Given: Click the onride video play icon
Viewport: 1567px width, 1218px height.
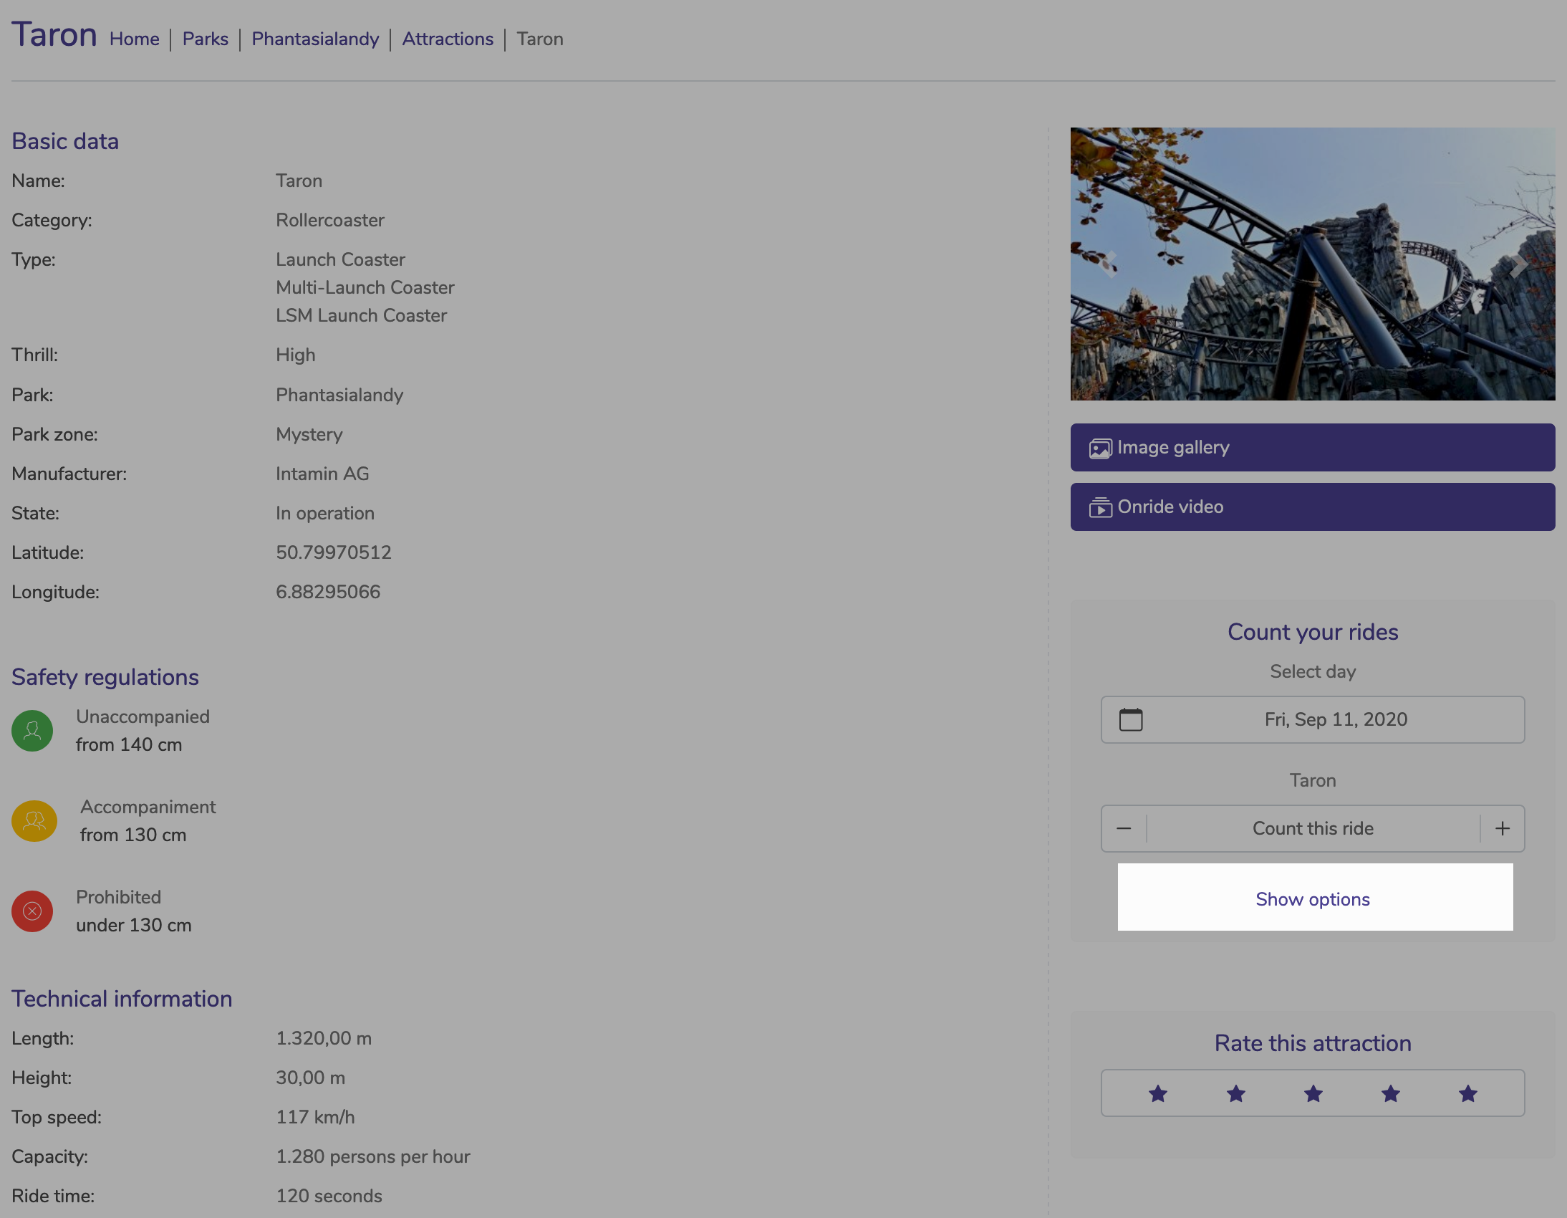Looking at the screenshot, I should click(1100, 507).
